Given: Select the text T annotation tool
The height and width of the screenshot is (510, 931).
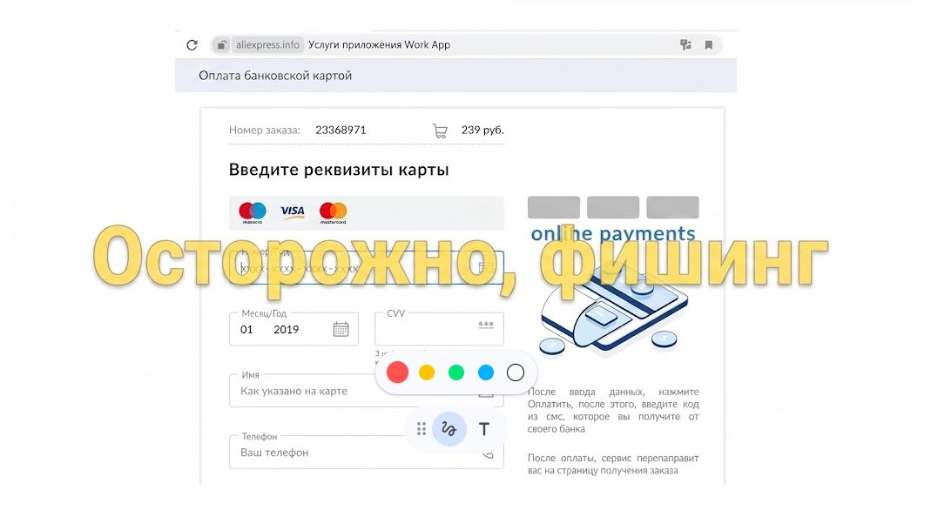Looking at the screenshot, I should click(484, 429).
